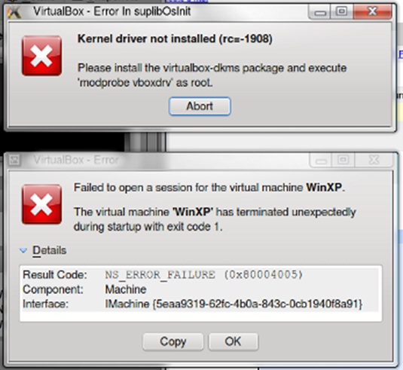Copy the error details
The width and height of the screenshot is (403, 370).
click(173, 341)
